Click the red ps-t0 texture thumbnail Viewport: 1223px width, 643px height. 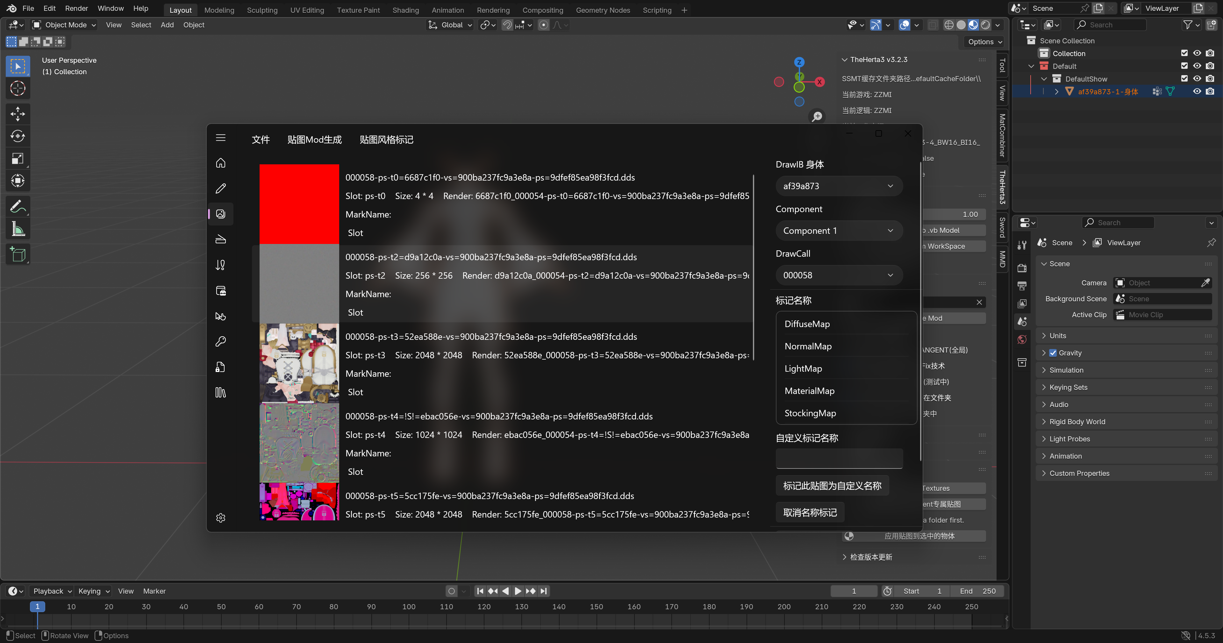(299, 204)
